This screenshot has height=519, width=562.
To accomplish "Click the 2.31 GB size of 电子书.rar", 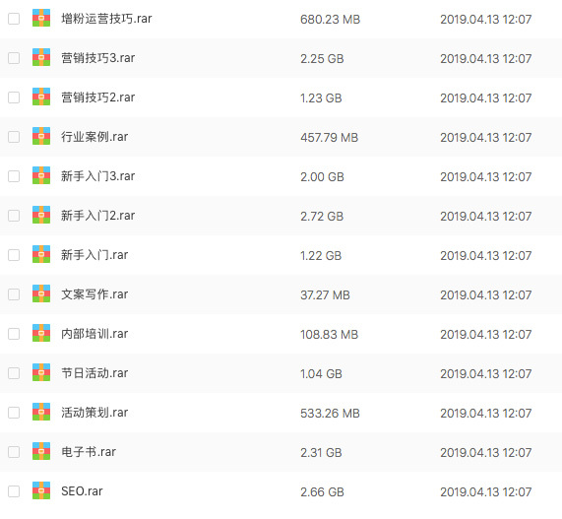I will pos(321,453).
